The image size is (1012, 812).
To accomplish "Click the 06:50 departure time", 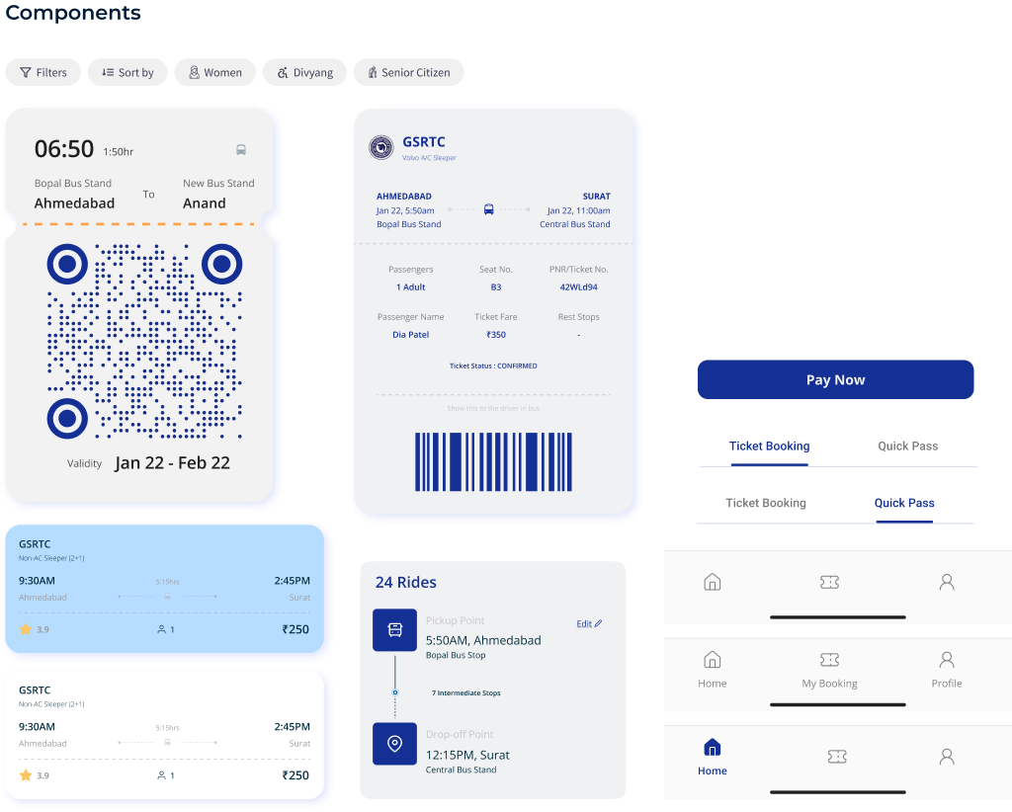I will point(64,149).
